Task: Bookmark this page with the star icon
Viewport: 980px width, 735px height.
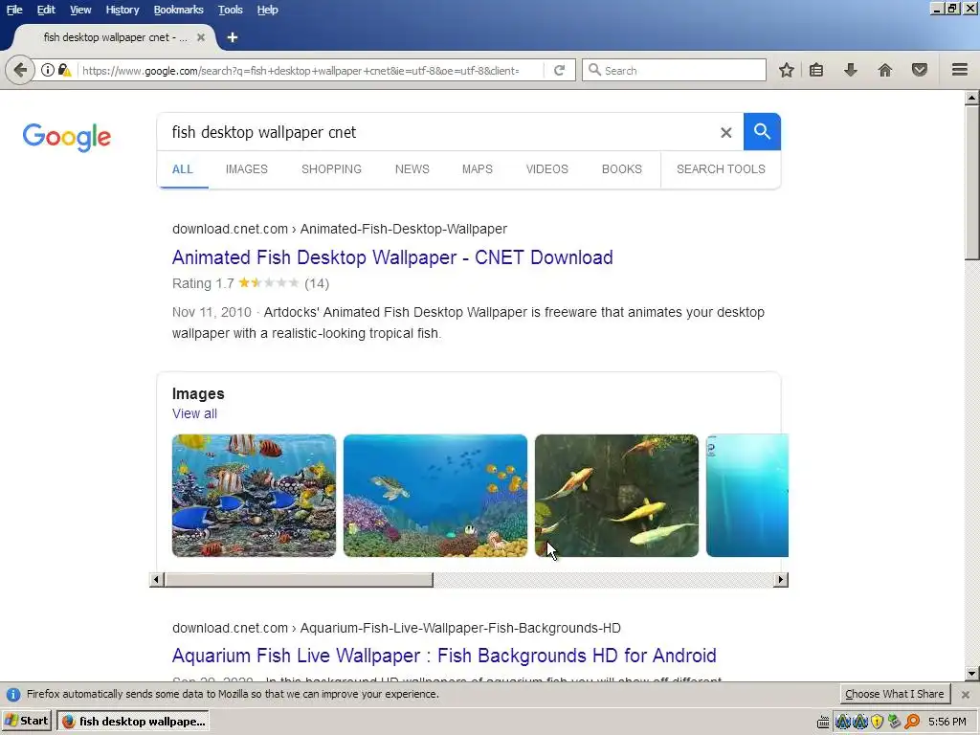Action: (x=787, y=70)
